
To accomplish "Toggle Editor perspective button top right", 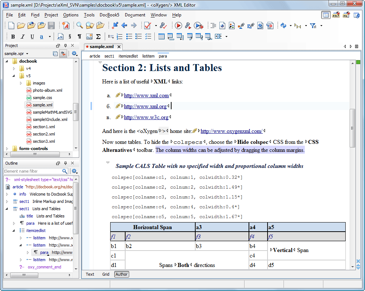I will point(326,15).
